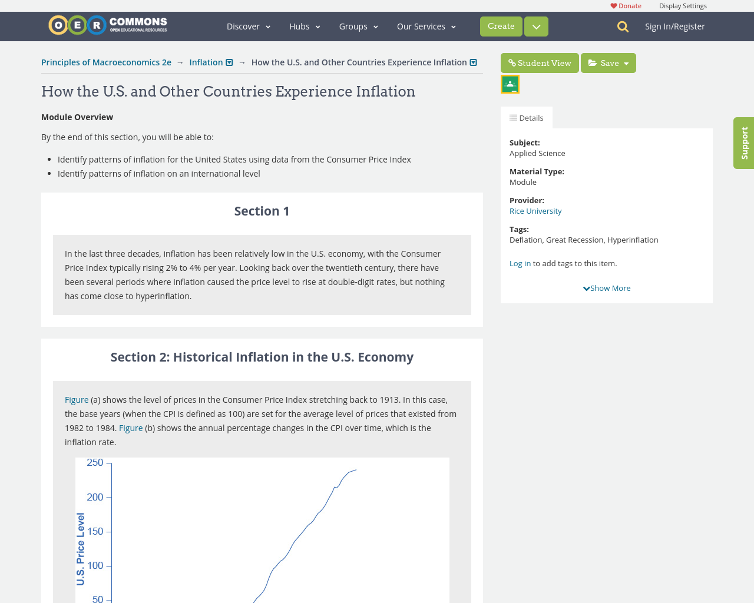Expand the Our Services menu
Viewport: 754px width, 603px height.
[426, 26]
